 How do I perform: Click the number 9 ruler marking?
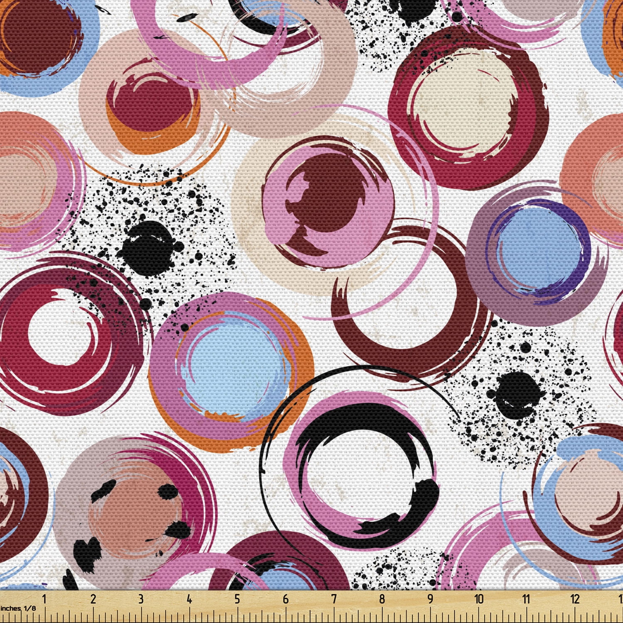coord(430,599)
